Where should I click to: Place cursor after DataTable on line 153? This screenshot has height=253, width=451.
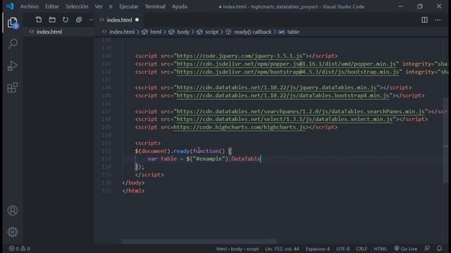point(261,159)
